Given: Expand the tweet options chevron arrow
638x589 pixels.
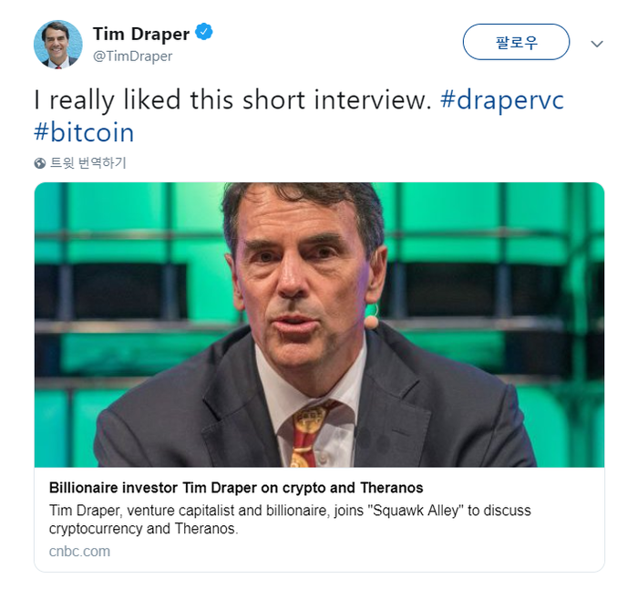Looking at the screenshot, I should click(596, 44).
